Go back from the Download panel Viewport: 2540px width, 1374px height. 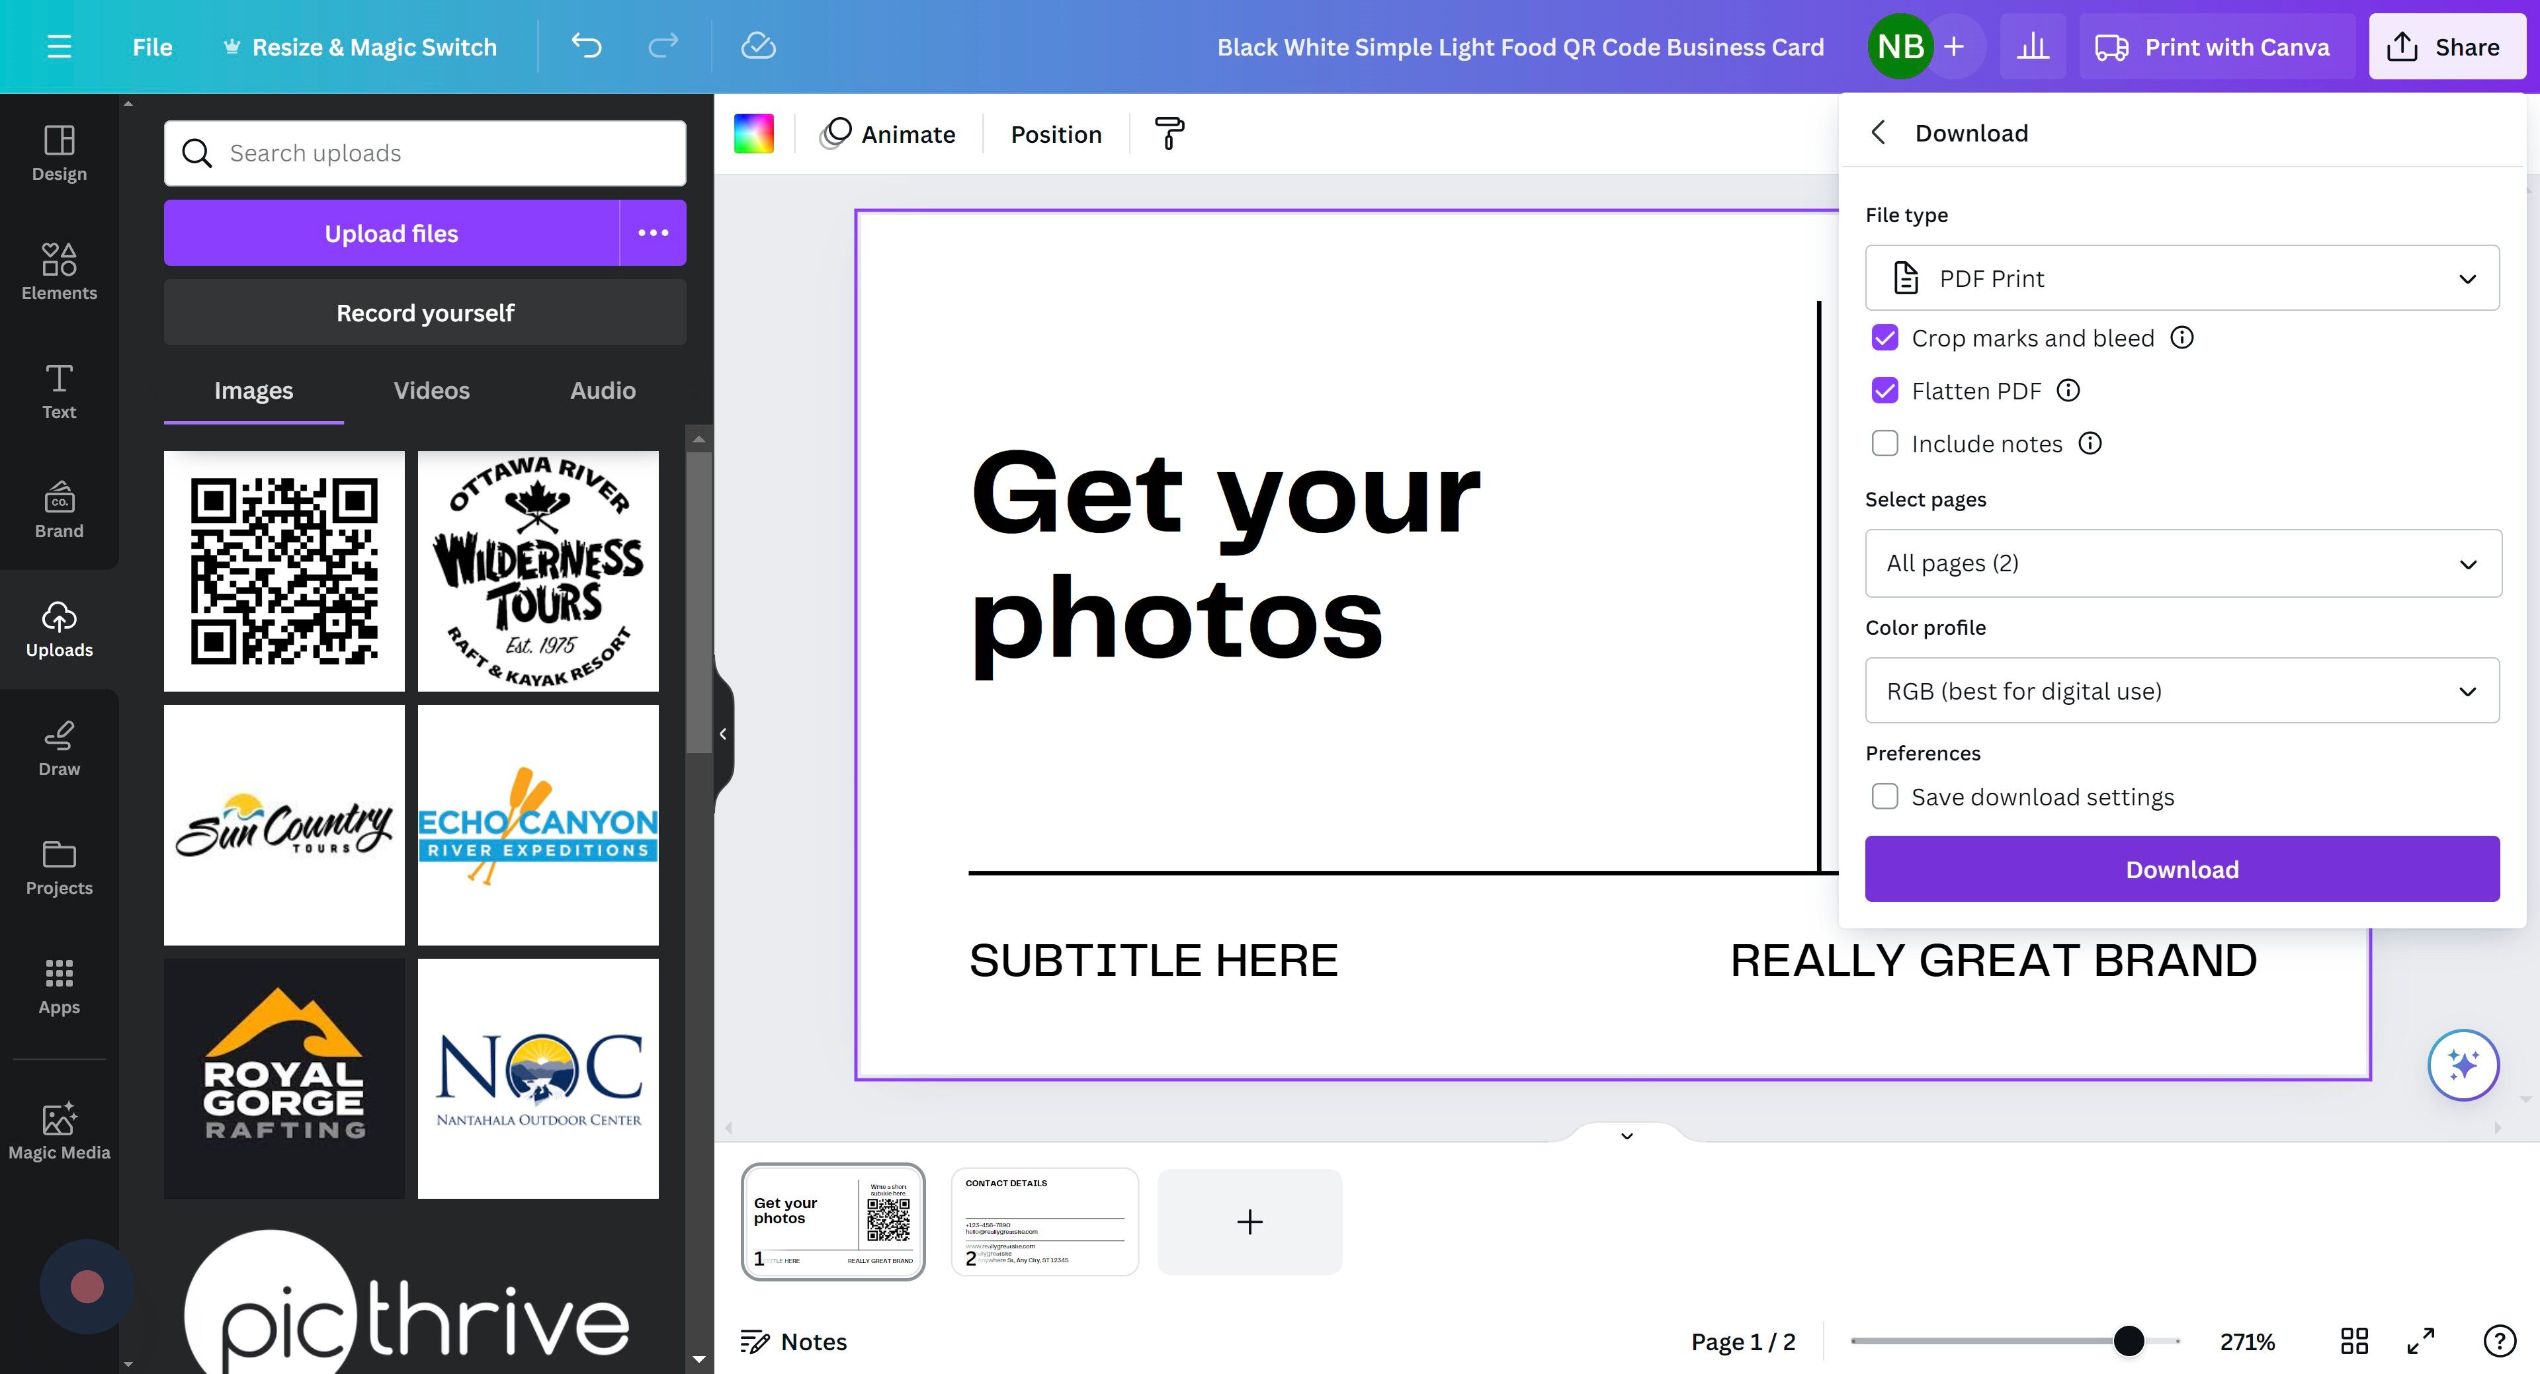(x=1877, y=133)
